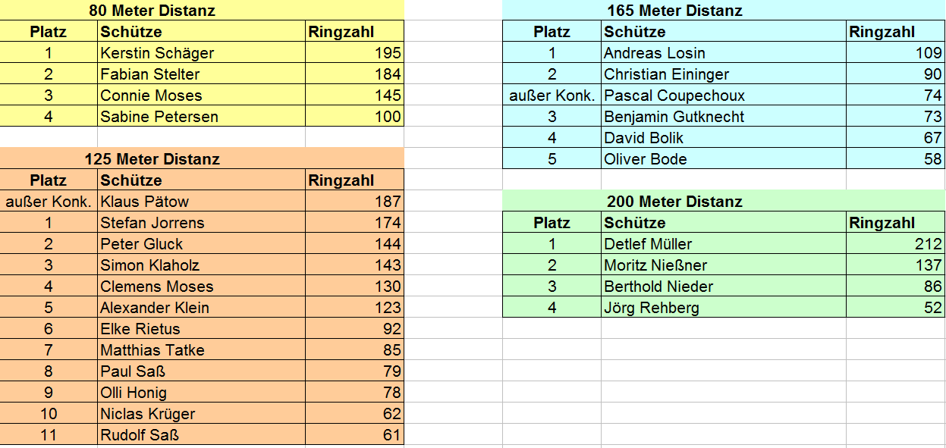This screenshot has width=946, height=448.
Task: Select the Platz cell showing 11
Action: (49, 434)
